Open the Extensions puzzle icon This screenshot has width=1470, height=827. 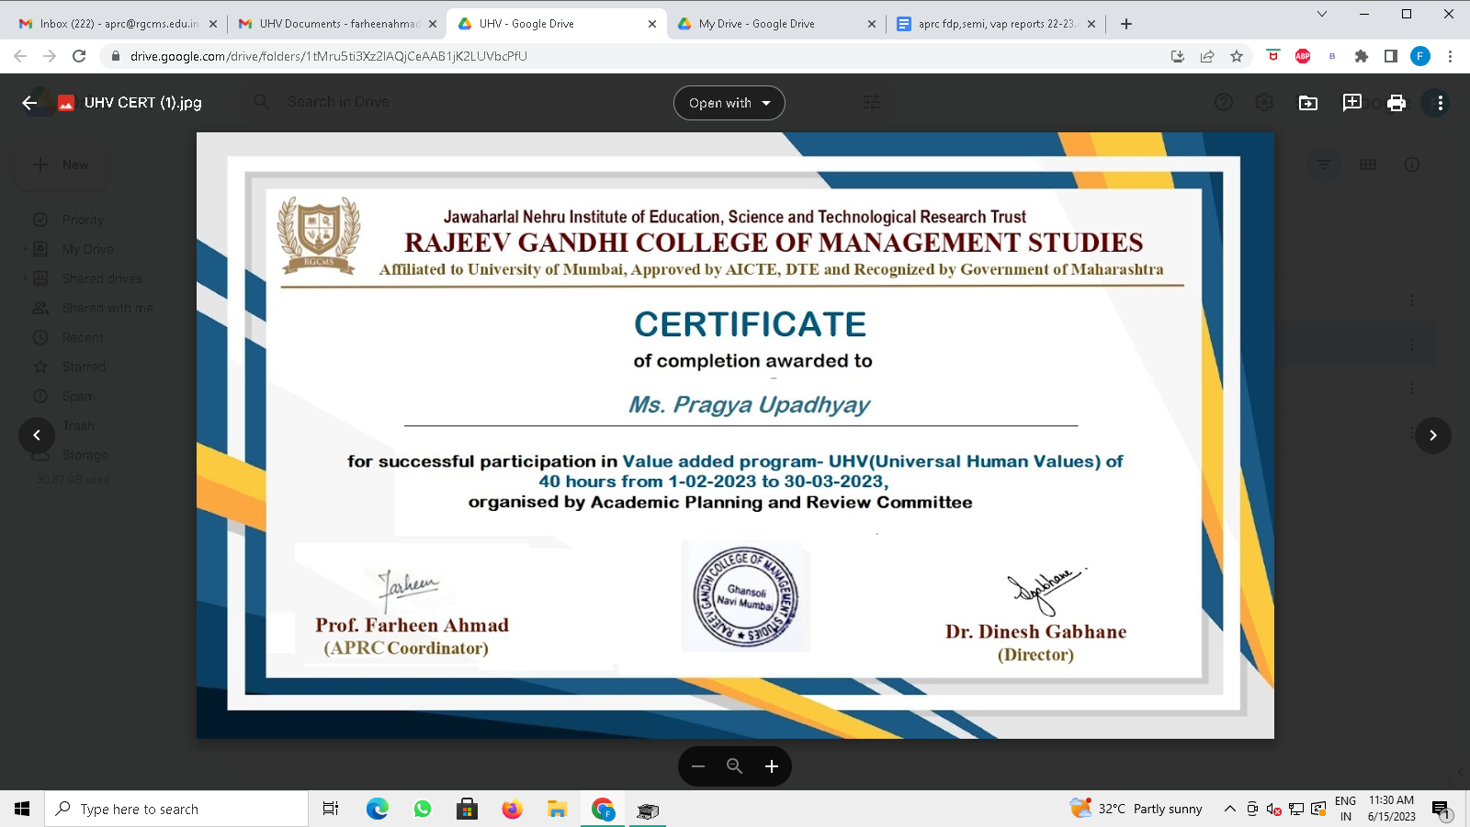1362,56
